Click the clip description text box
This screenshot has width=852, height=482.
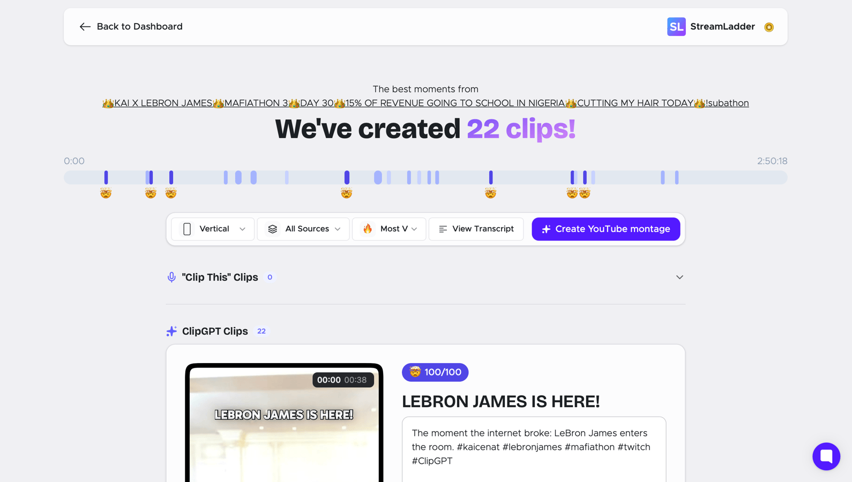pos(534,449)
